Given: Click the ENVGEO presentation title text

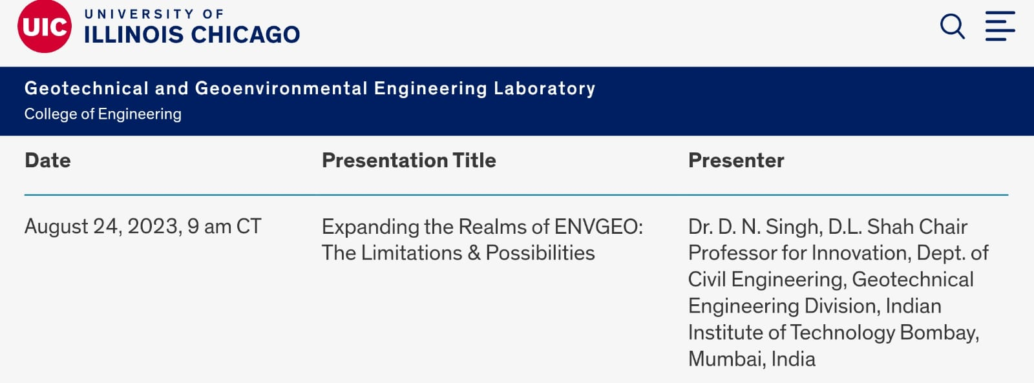Looking at the screenshot, I should 483,240.
